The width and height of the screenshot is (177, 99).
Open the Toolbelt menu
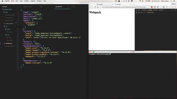click(x=33, y=1)
